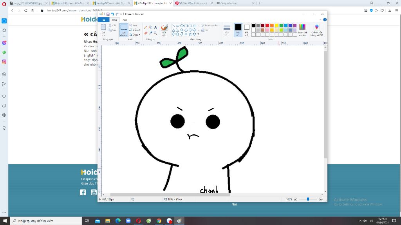This screenshot has height=225, width=401.
Task: Pick the yellow color swatch
Action: coord(276,25)
